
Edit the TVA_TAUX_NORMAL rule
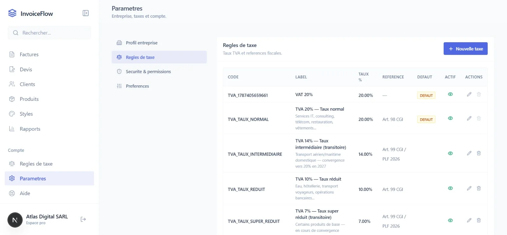point(469,118)
